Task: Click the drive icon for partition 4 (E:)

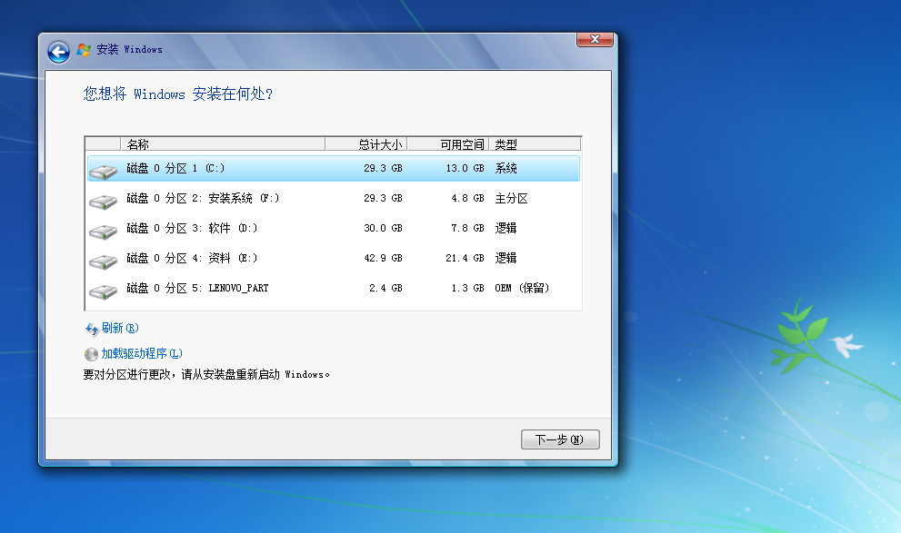Action: click(104, 261)
